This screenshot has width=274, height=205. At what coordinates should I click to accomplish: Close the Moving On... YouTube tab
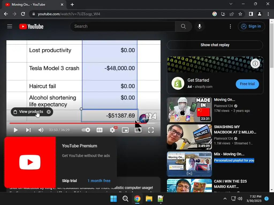62,5
